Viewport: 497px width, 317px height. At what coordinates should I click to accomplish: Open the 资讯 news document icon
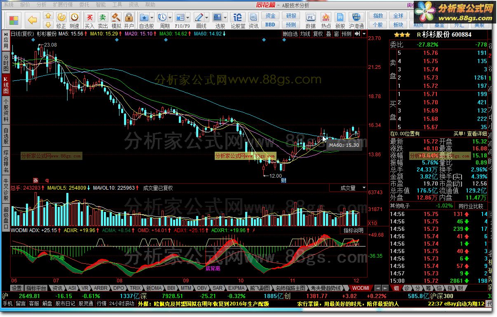[253, 17]
